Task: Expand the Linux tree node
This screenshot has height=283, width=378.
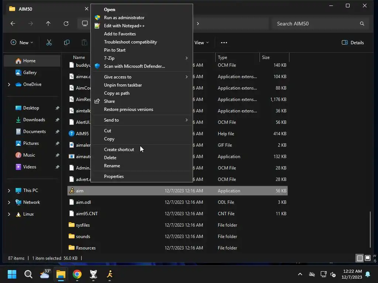Action: pos(9,214)
